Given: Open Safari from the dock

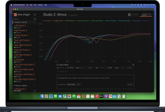Looking at the screenshot, I should (51, 96).
